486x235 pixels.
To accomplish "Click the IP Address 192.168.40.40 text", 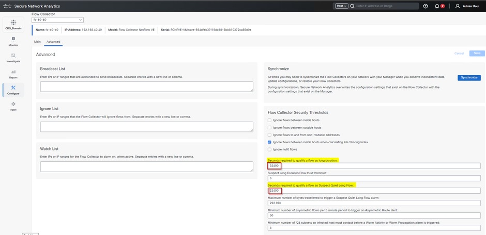I will [x=83, y=30].
